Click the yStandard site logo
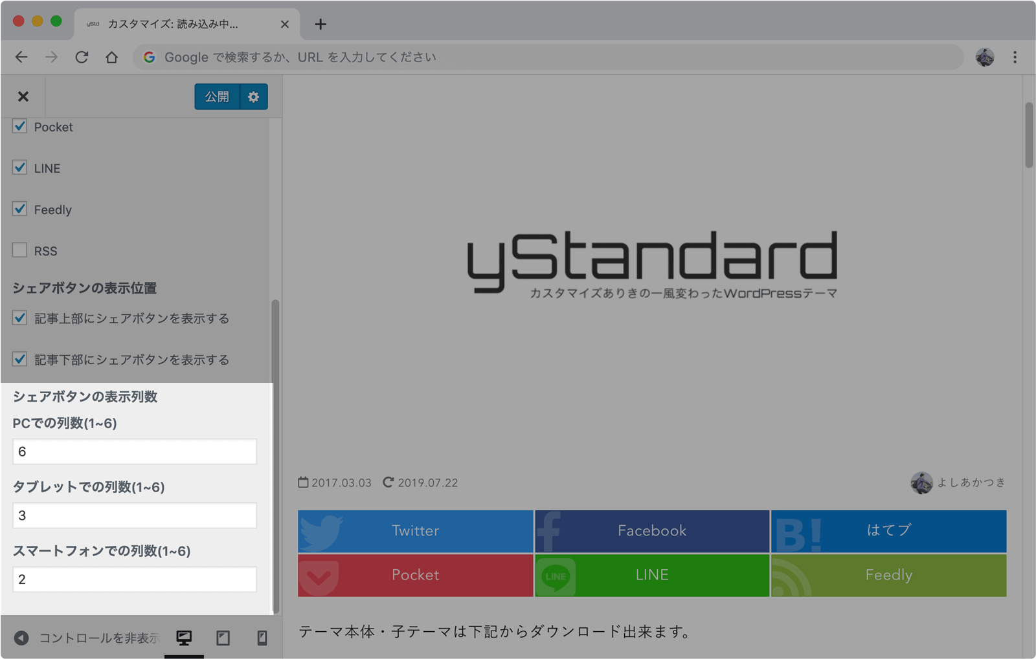The height and width of the screenshot is (659, 1036). point(652,264)
